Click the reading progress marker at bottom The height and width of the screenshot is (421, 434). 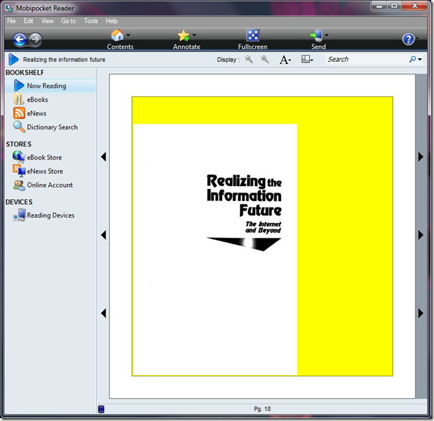click(x=101, y=410)
